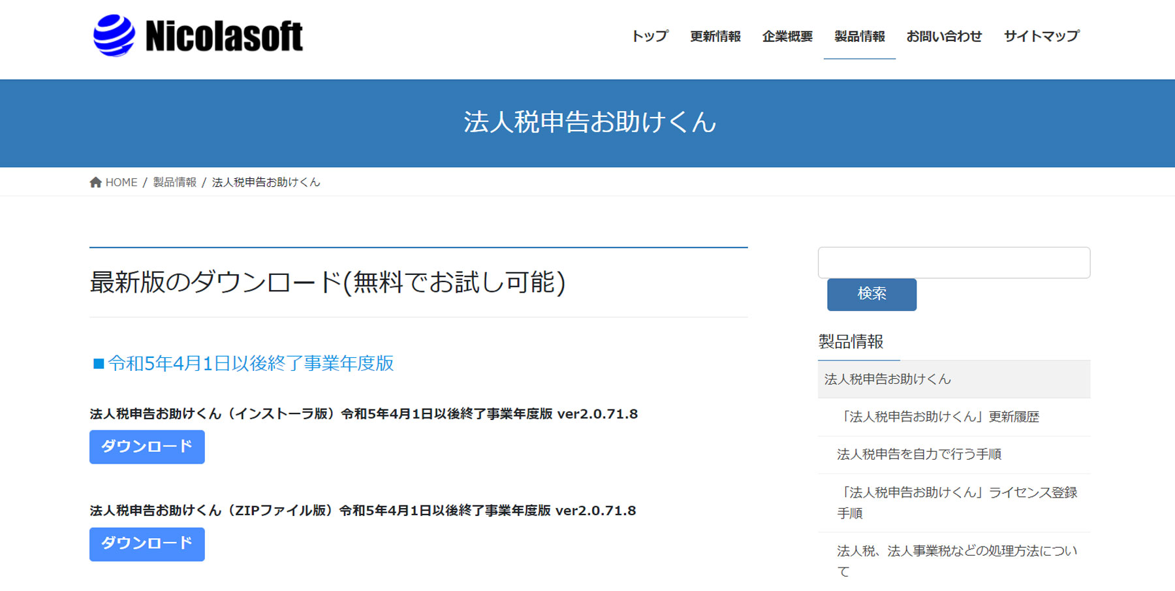Viewport: 1175px width, 591px height.
Task: Focus the sidebar search input field
Action: (x=954, y=263)
